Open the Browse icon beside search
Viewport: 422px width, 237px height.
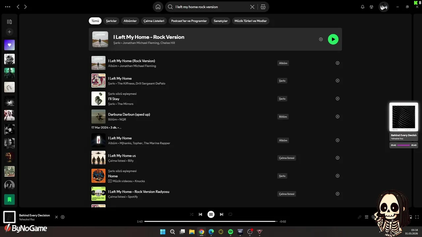pyautogui.click(x=263, y=7)
